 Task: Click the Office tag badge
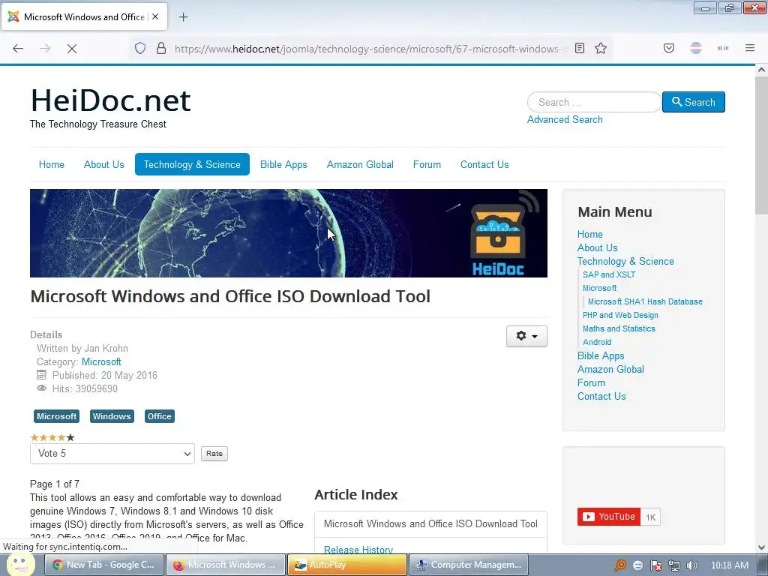coord(160,416)
